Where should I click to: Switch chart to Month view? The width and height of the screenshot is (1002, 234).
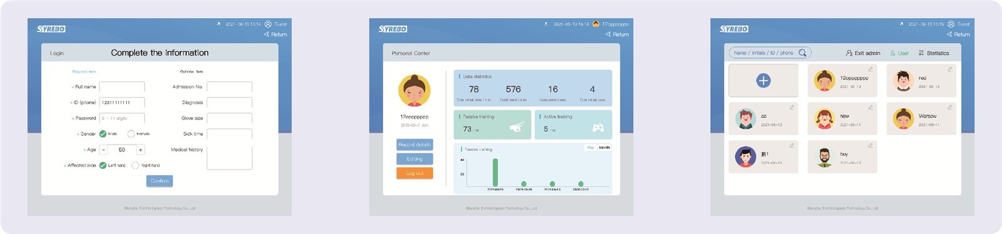coord(604,148)
